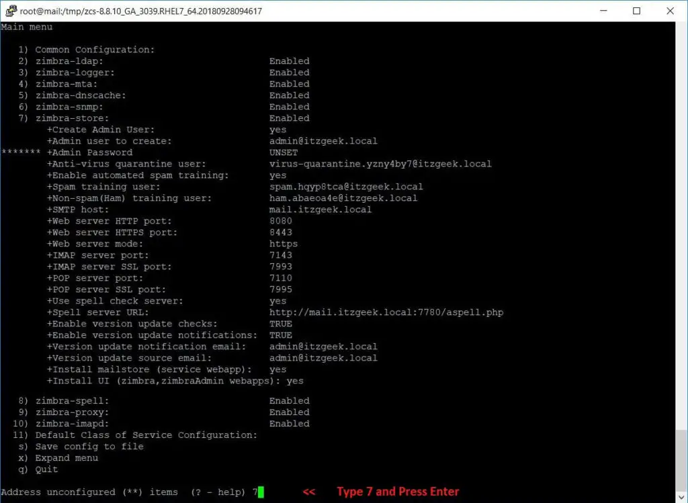Click '+Version update notification email:' label

[146, 347]
